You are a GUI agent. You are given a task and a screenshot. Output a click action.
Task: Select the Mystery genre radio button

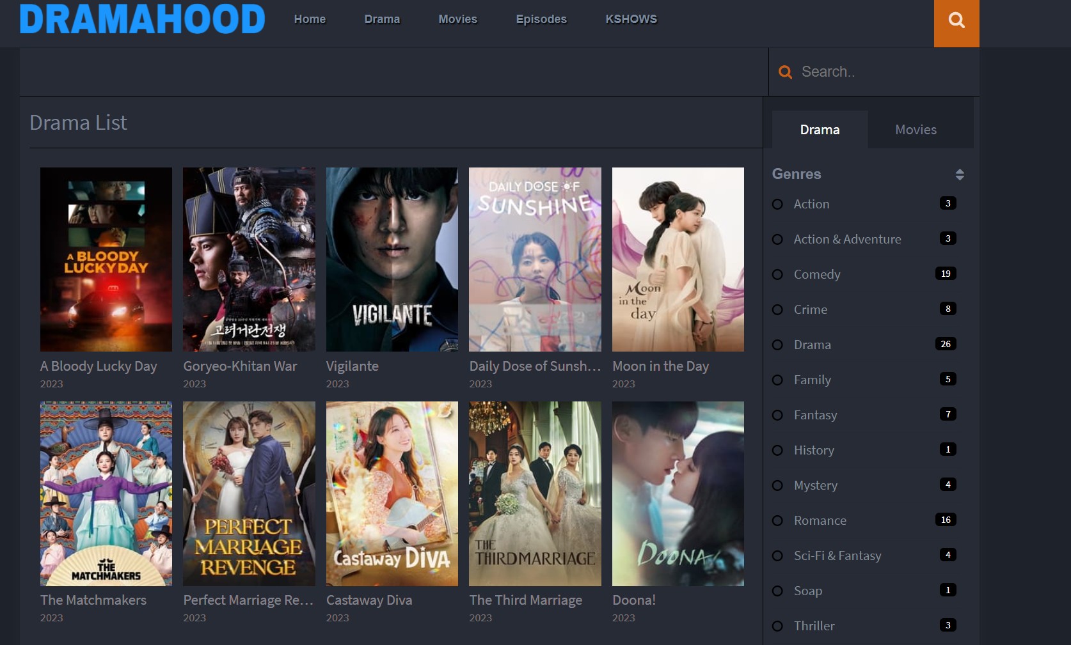777,486
